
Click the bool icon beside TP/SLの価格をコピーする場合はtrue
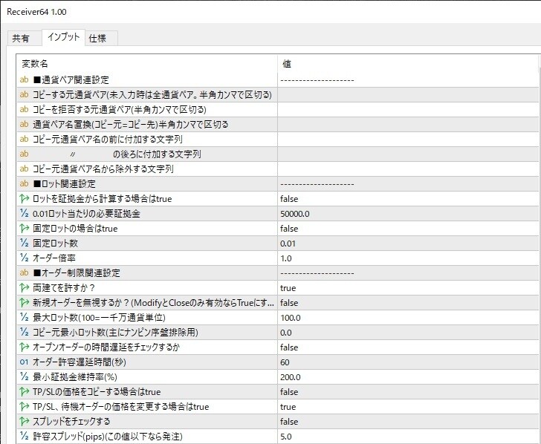pos(24,391)
